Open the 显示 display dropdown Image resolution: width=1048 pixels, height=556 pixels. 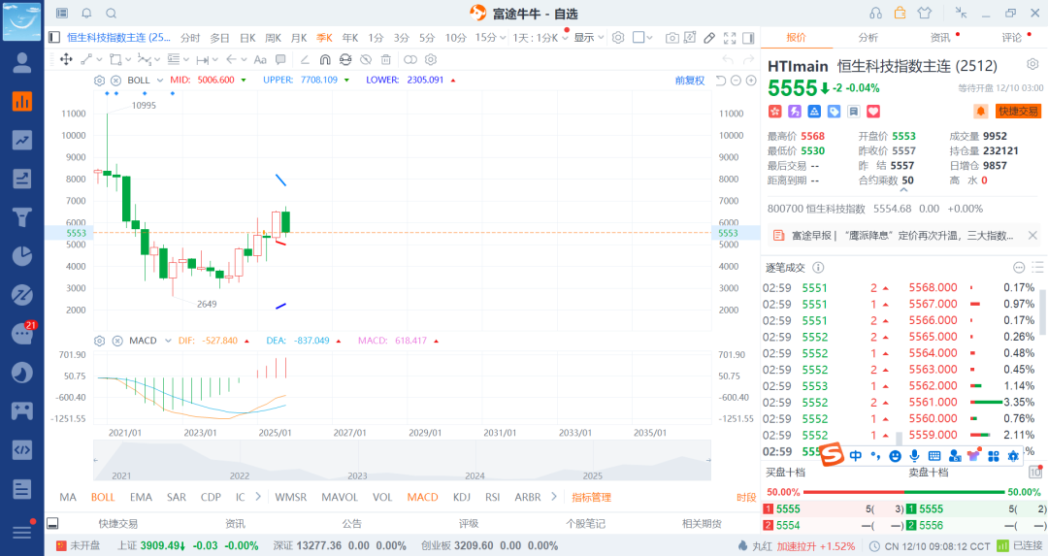point(589,38)
